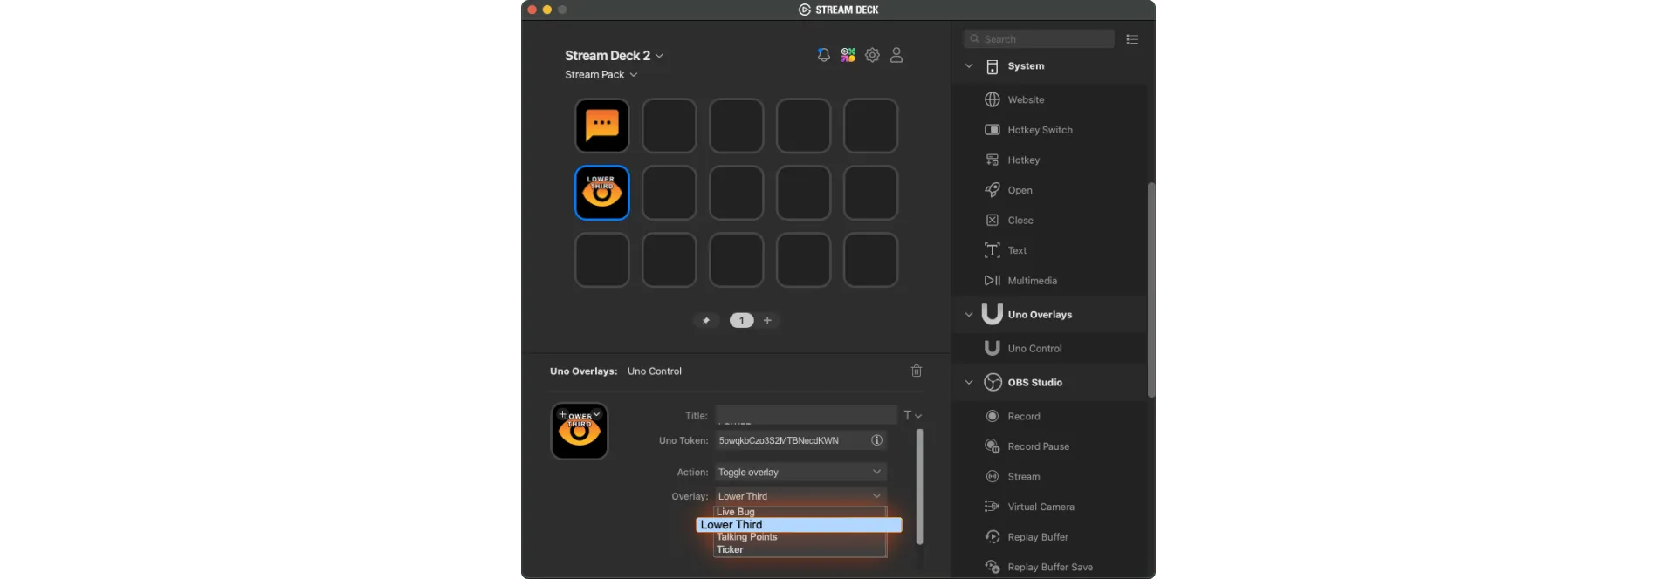
Task: Toggle the actions list view icon
Action: (x=1132, y=39)
